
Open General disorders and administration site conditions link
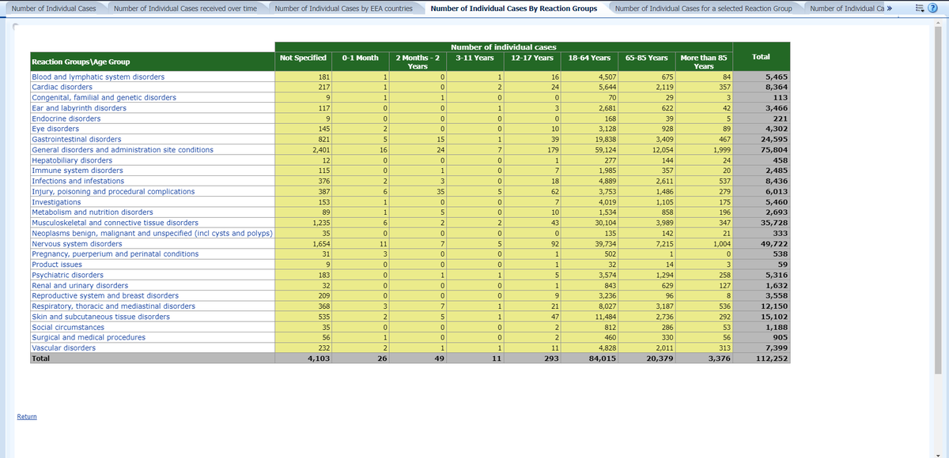(x=122, y=150)
